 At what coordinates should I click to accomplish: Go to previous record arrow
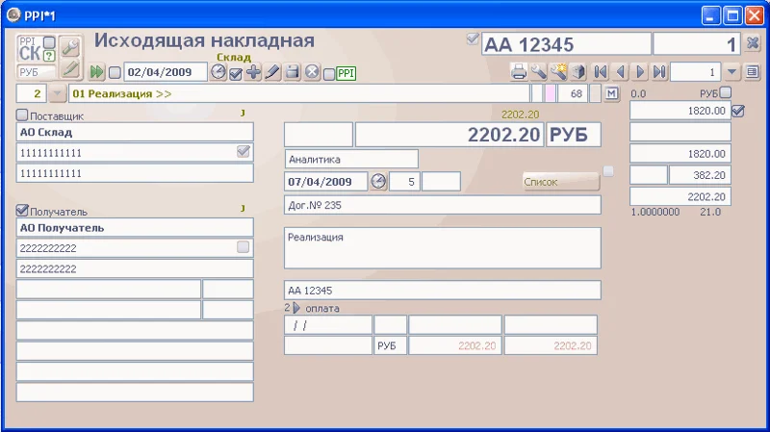(x=621, y=72)
